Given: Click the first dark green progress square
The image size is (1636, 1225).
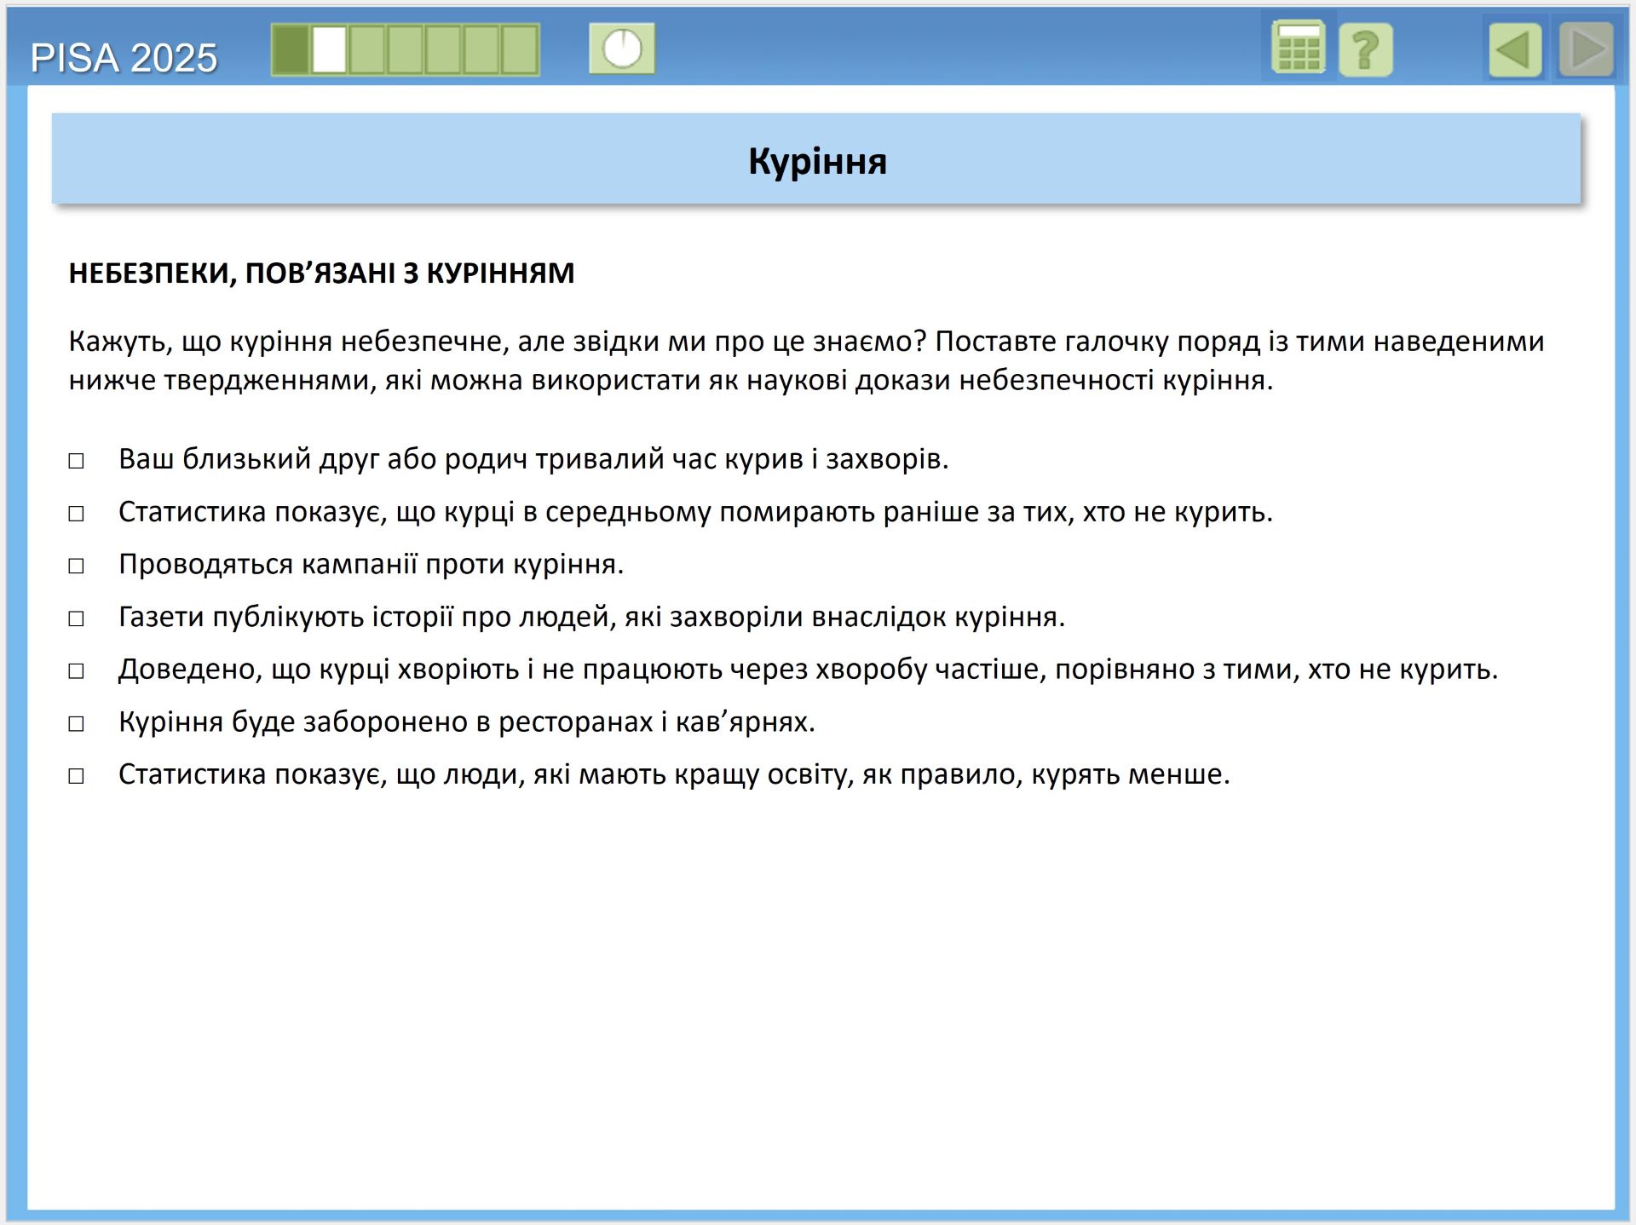Looking at the screenshot, I should pos(291,50).
